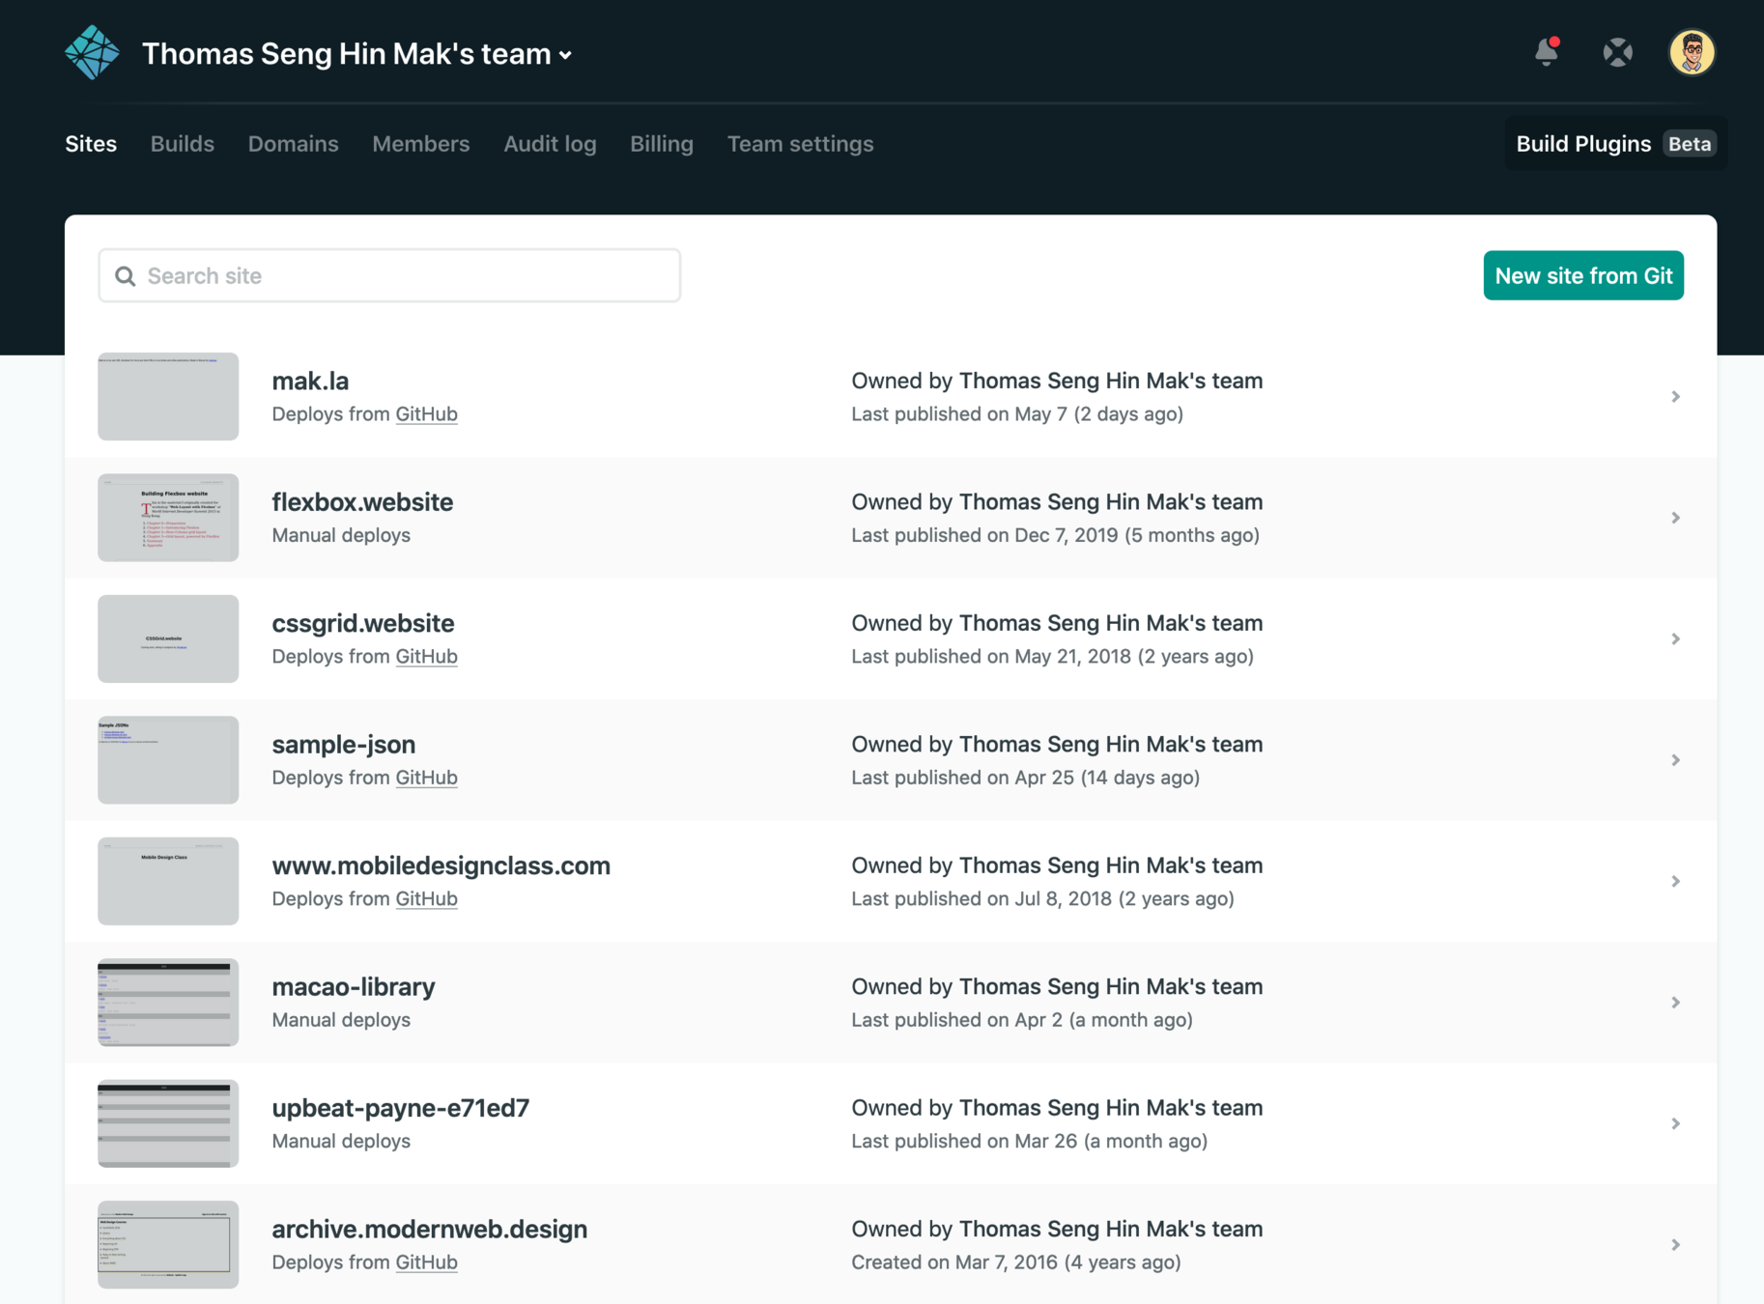Image resolution: width=1764 pixels, height=1304 pixels.
Task: Open the upbeat-payne-e71ed7 thumbnail
Action: 168,1124
